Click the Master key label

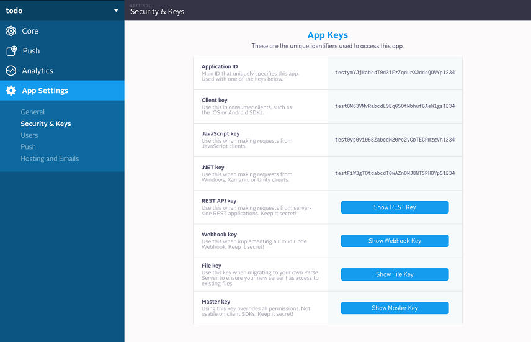[216, 301]
